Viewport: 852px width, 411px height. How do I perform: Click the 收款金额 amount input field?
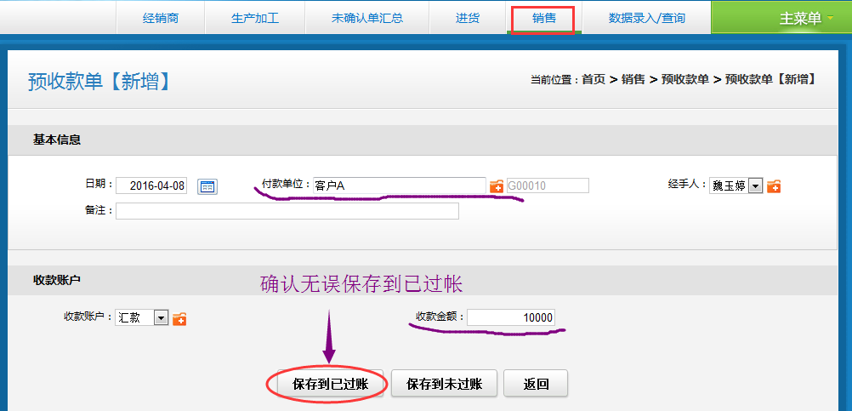511,317
